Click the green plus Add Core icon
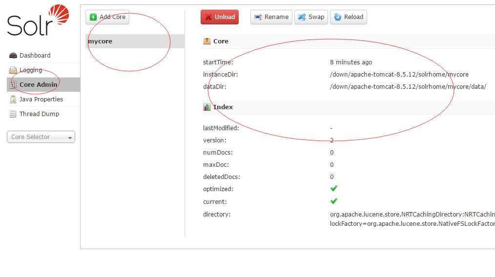The width and height of the screenshot is (495, 277). pyautogui.click(x=93, y=17)
